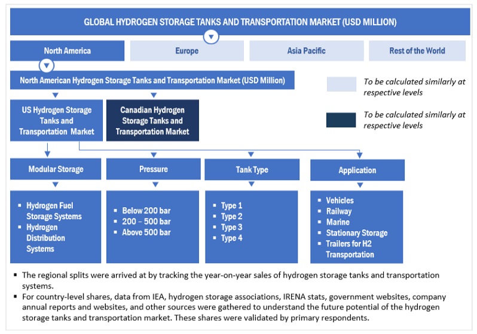
Task: Pick the light blue legend swatch
Action: [x=341, y=84]
